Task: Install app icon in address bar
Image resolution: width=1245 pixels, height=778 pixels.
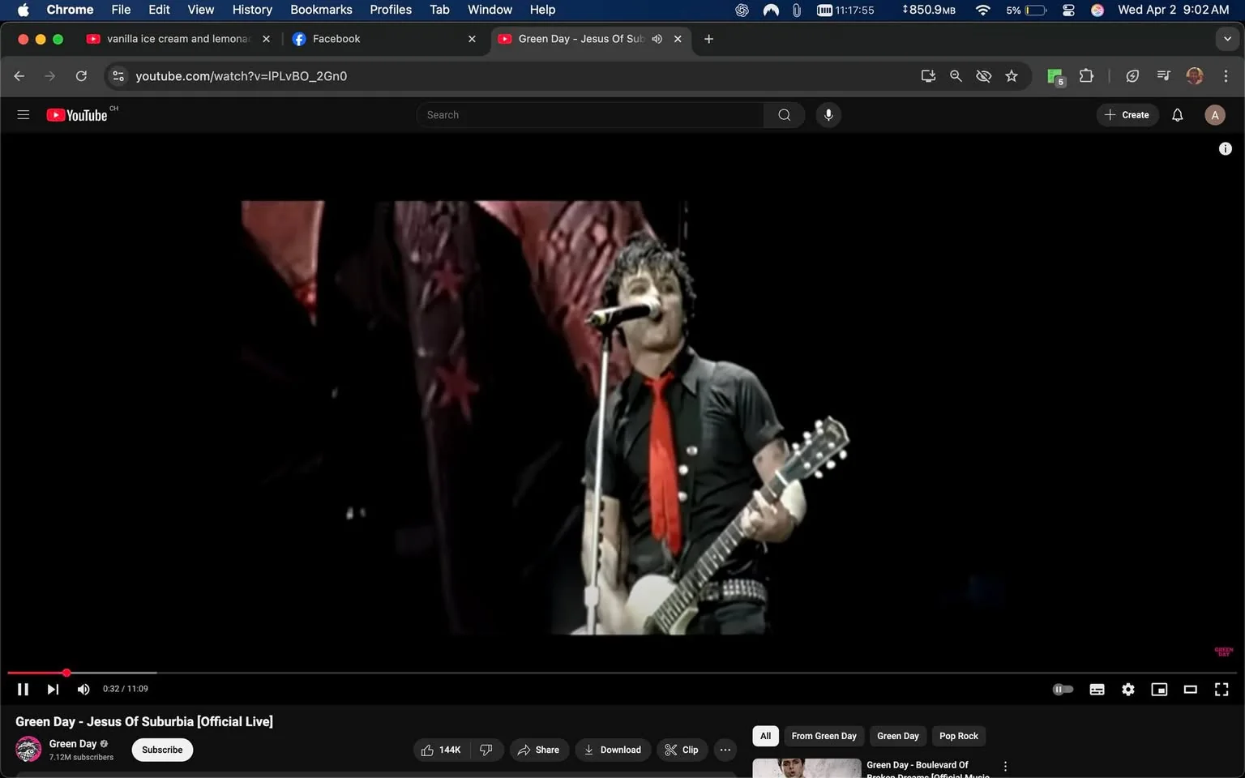Action: tap(929, 76)
